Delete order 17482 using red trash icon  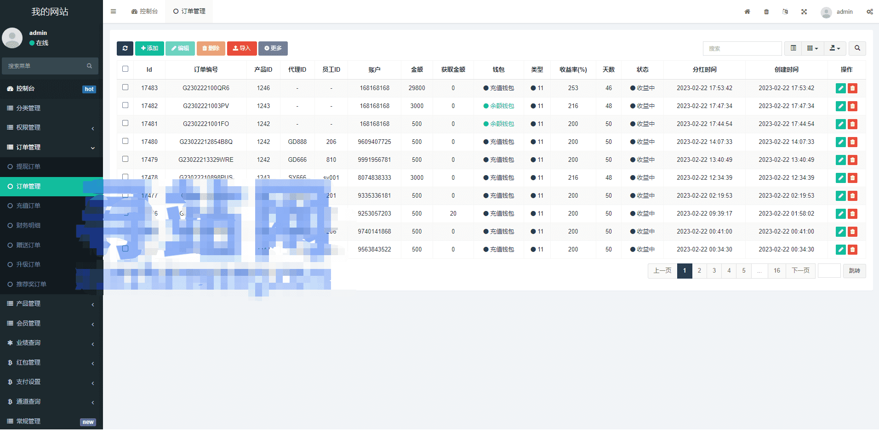click(x=852, y=106)
